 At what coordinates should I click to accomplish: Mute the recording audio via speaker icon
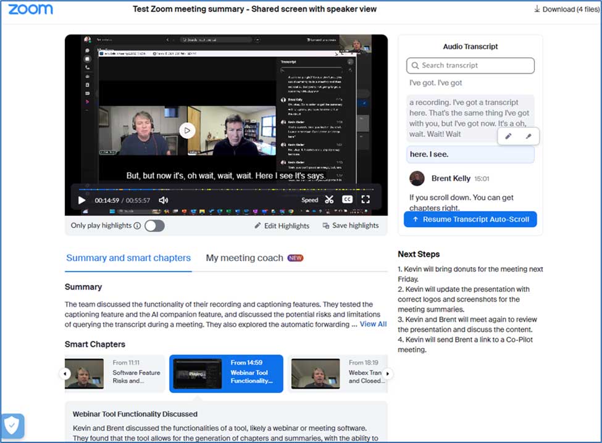(x=163, y=200)
